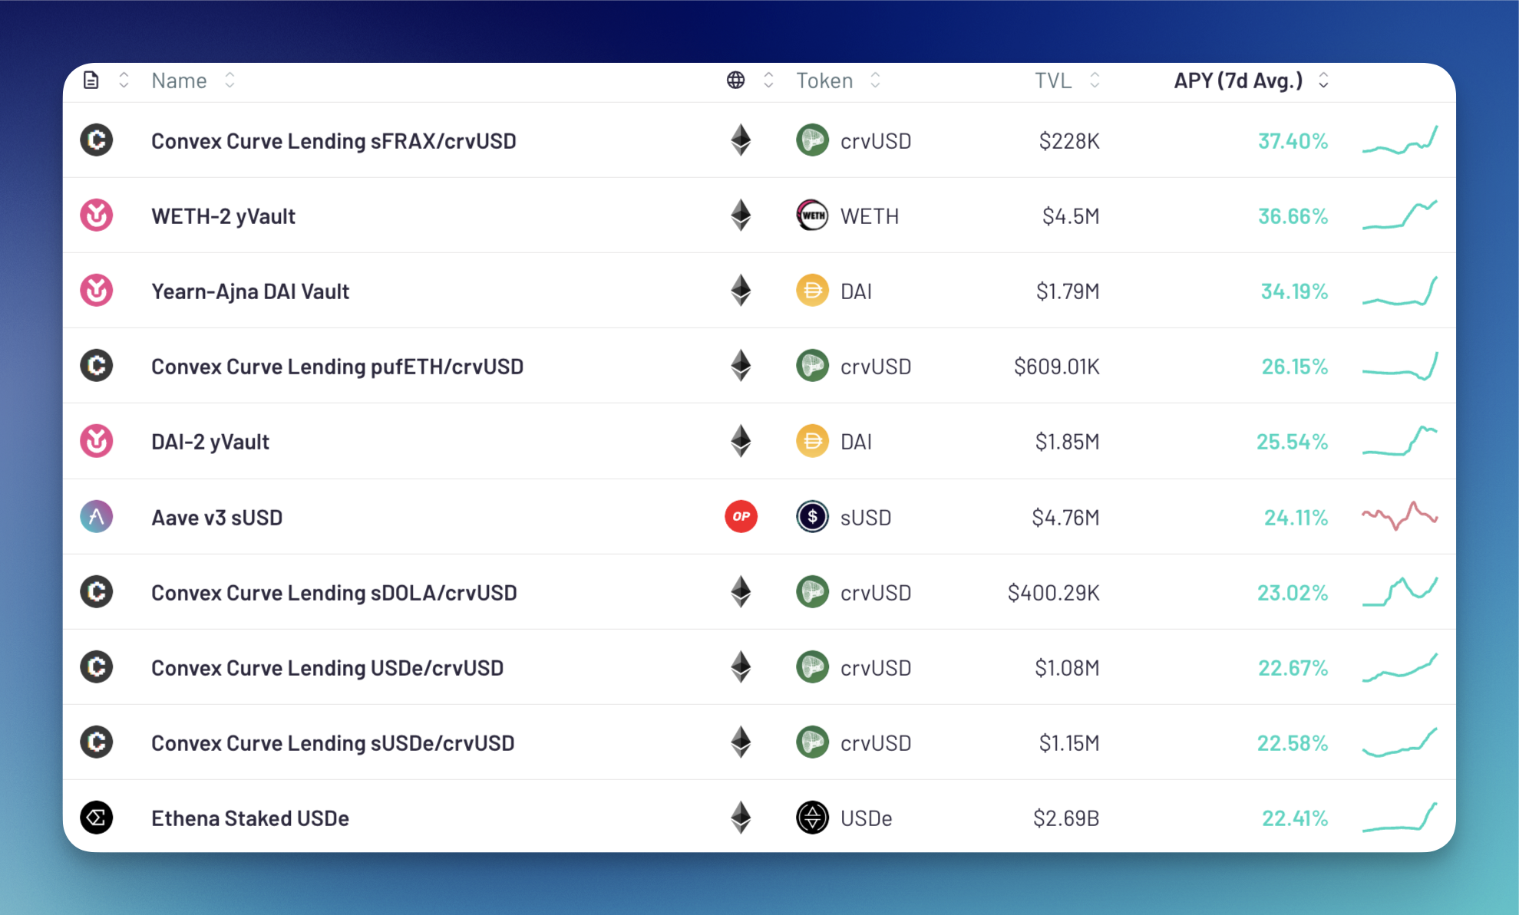Click the Optimism chain badge on Aave v3 sUSD
Viewport: 1519px width, 915px height.
pos(741,517)
